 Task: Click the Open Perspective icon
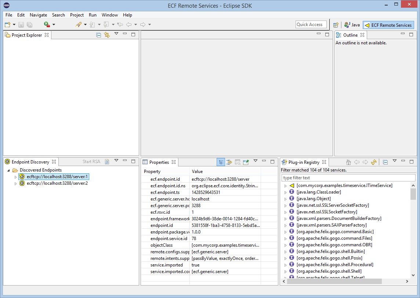click(x=336, y=25)
